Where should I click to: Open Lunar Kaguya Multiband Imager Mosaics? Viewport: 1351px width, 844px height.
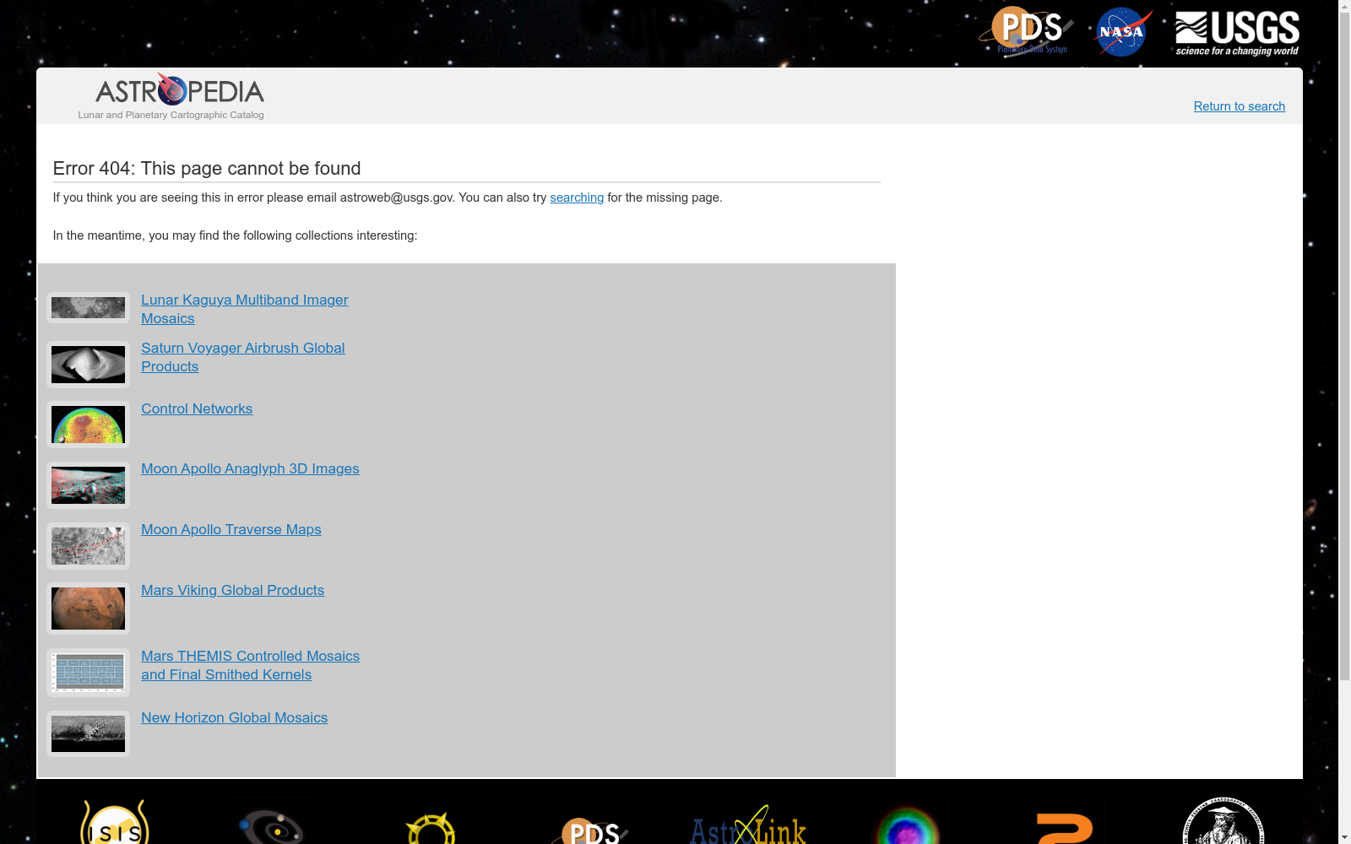(244, 309)
